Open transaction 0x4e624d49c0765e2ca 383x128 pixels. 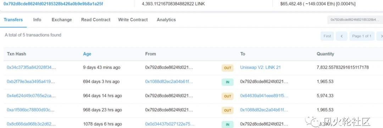pyautogui.click(x=31, y=96)
